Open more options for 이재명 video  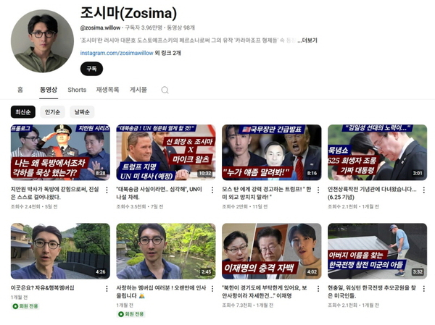pos(318,289)
